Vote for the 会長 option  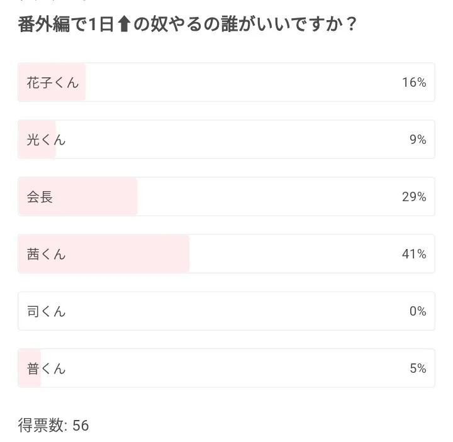click(x=226, y=197)
